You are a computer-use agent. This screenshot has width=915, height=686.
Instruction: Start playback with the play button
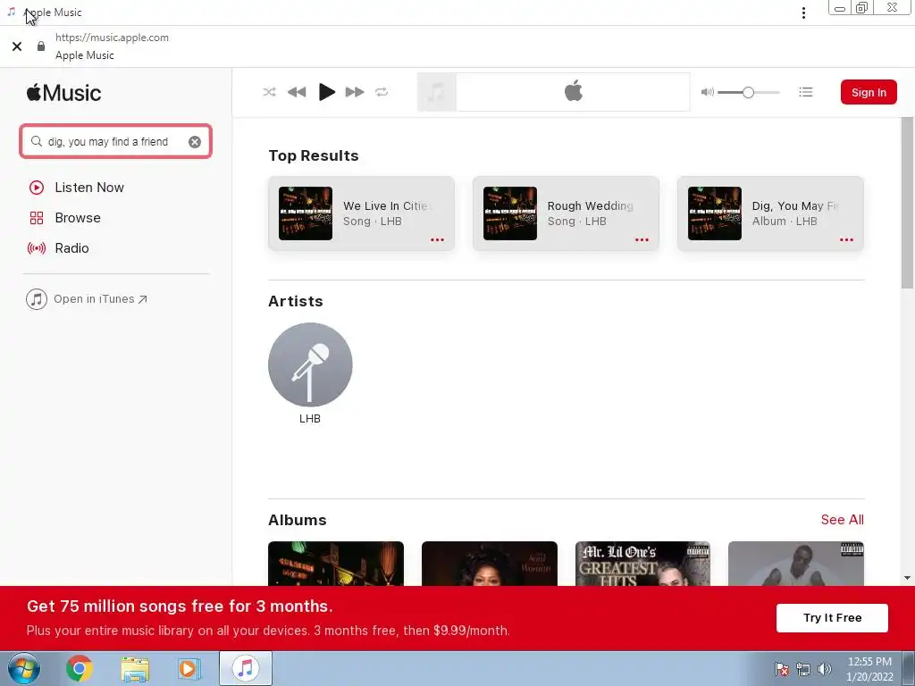point(327,92)
